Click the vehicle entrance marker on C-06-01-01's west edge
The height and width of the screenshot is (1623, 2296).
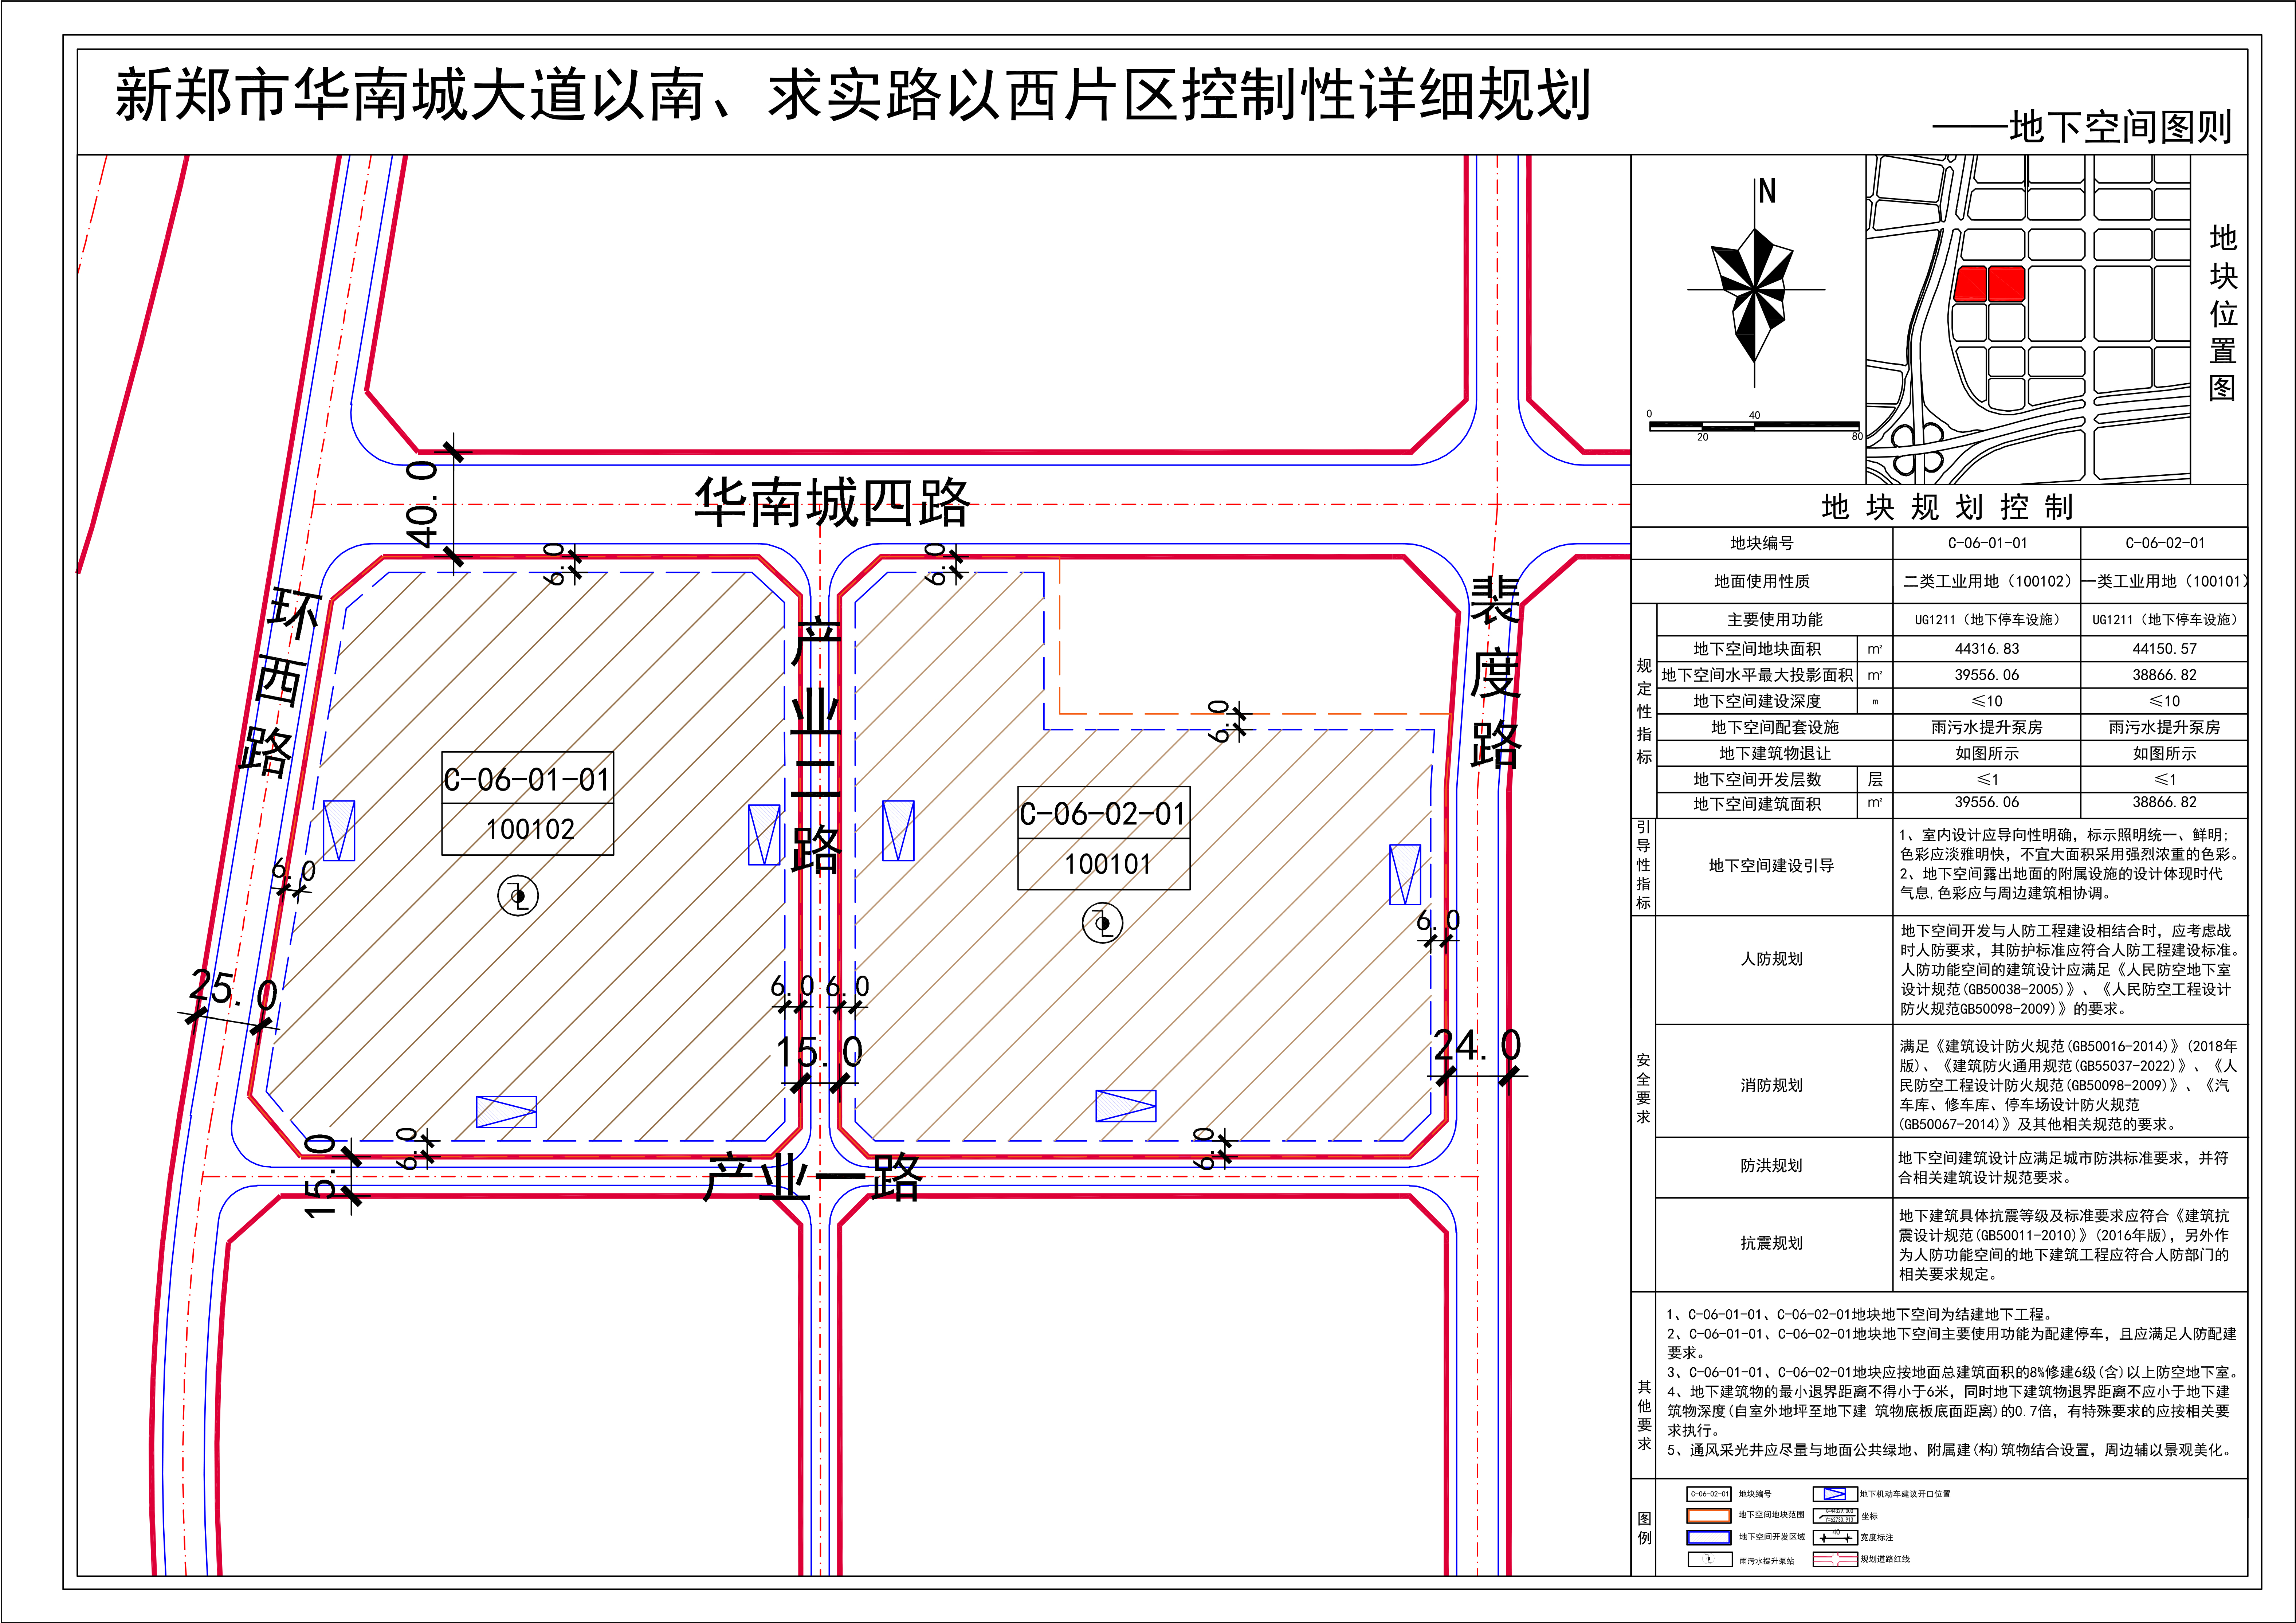[x=339, y=831]
